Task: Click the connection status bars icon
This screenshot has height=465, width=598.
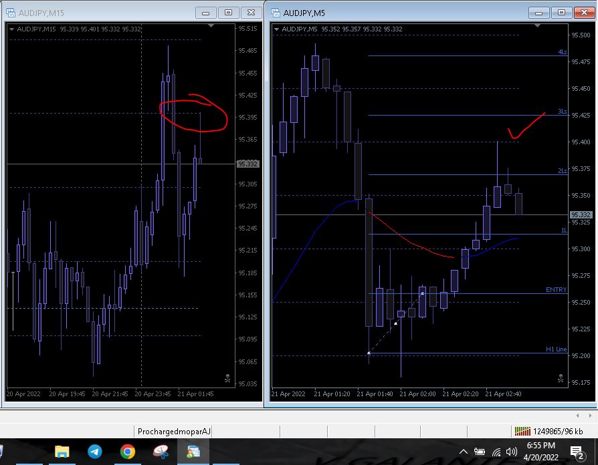Action: [x=522, y=431]
